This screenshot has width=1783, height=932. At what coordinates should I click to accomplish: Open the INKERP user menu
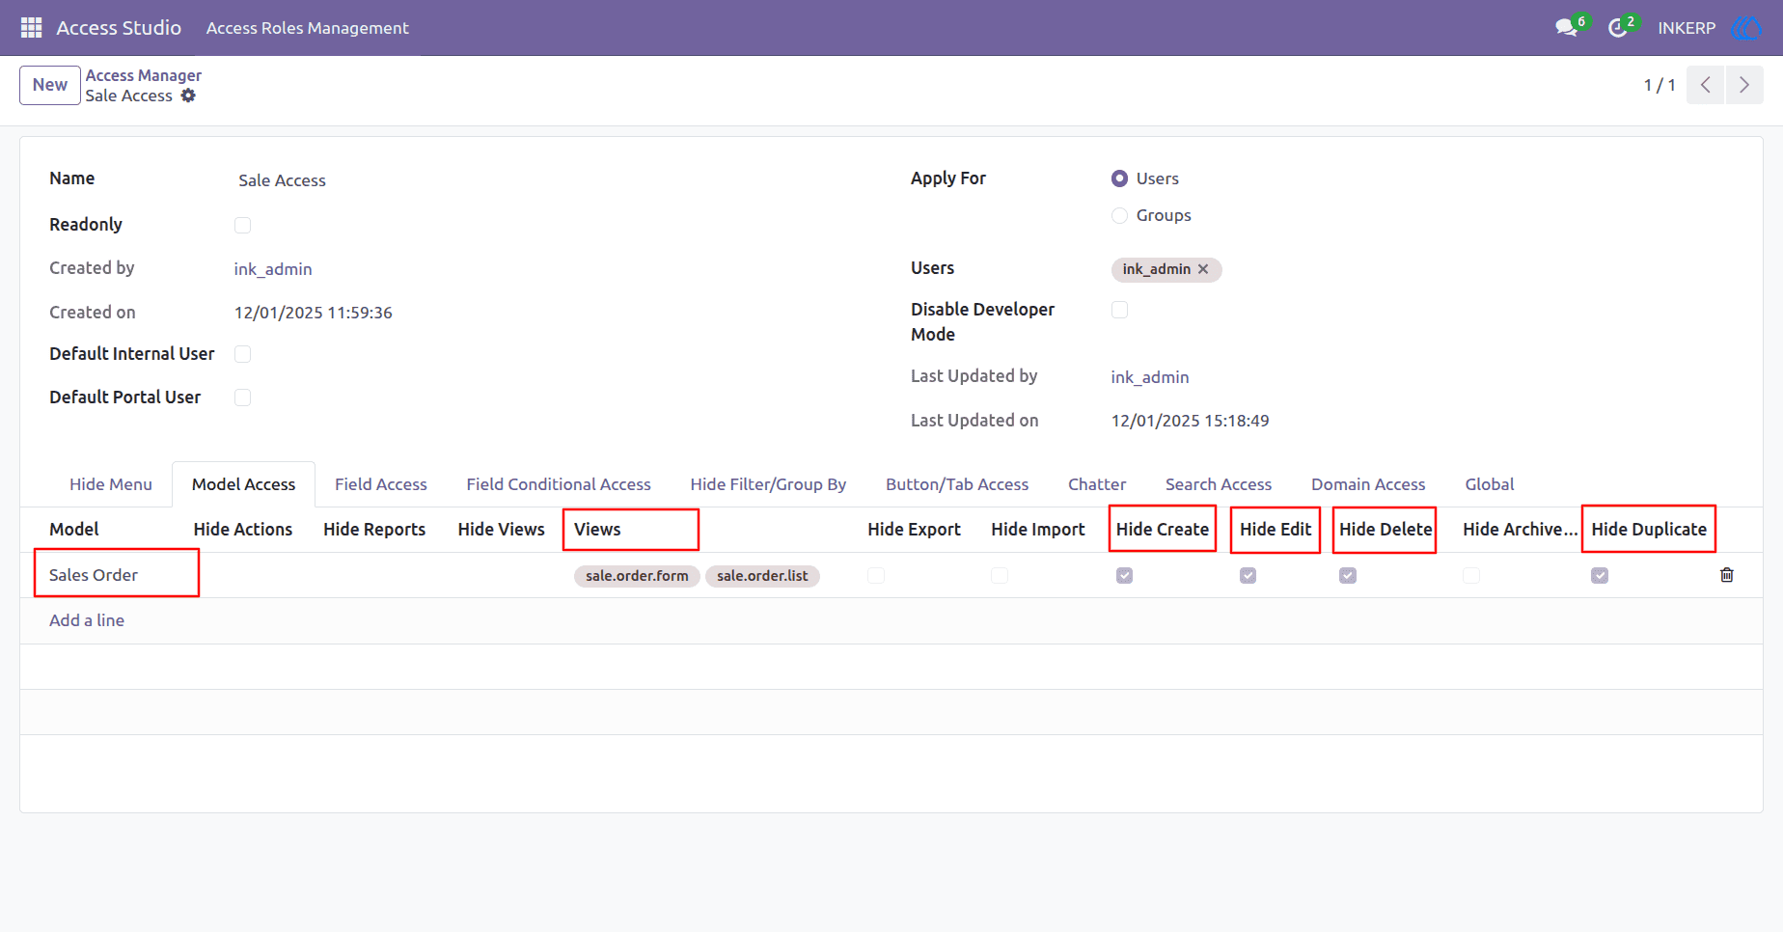pyautogui.click(x=1687, y=28)
